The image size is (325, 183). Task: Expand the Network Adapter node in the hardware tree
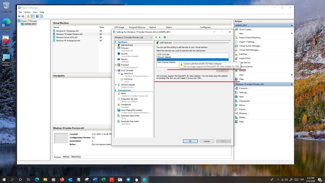pos(116,85)
